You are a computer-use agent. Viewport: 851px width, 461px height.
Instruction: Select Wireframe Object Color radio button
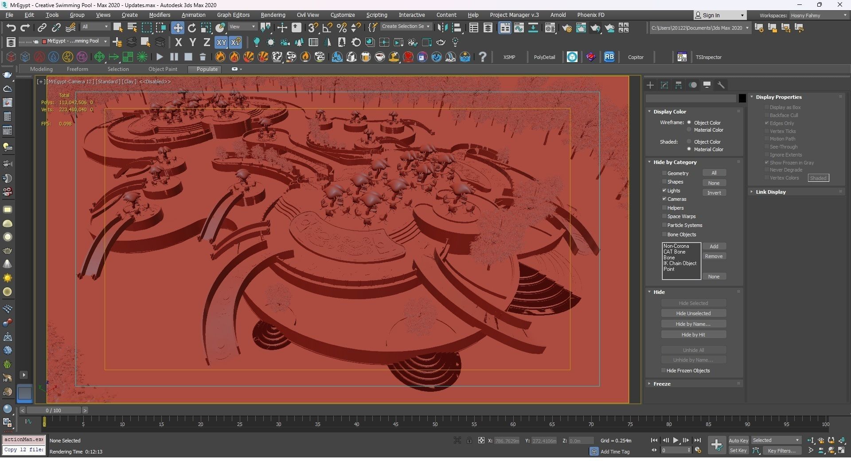689,122
